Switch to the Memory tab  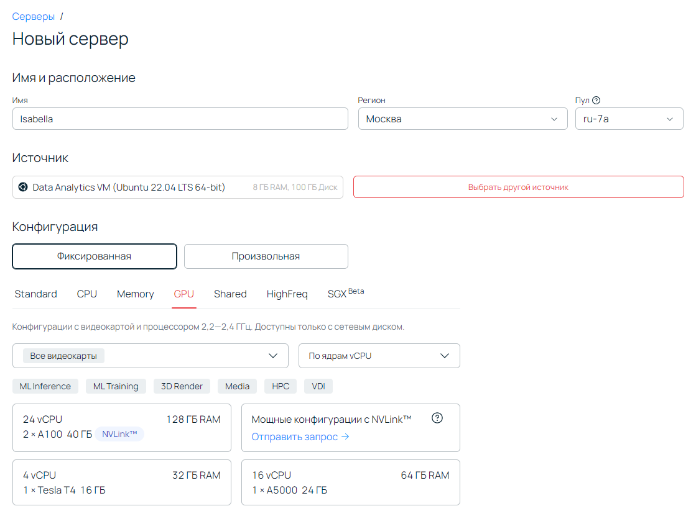point(135,294)
